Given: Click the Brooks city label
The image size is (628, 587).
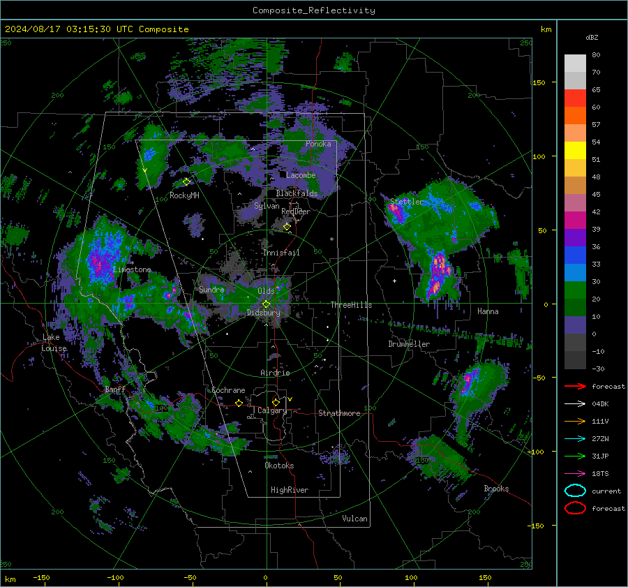Looking at the screenshot, I should pos(496,489).
